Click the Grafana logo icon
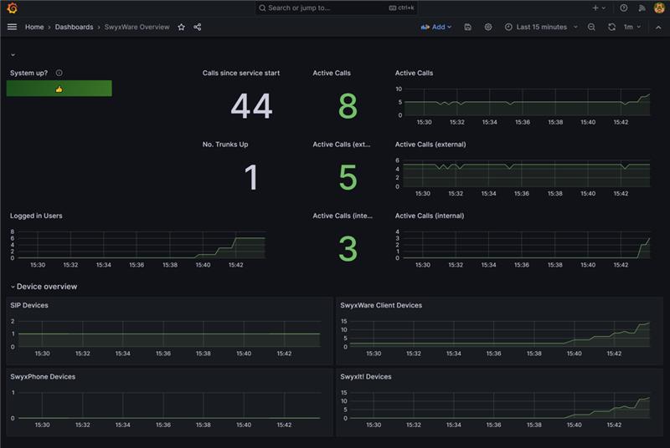The image size is (670, 448). [x=12, y=8]
